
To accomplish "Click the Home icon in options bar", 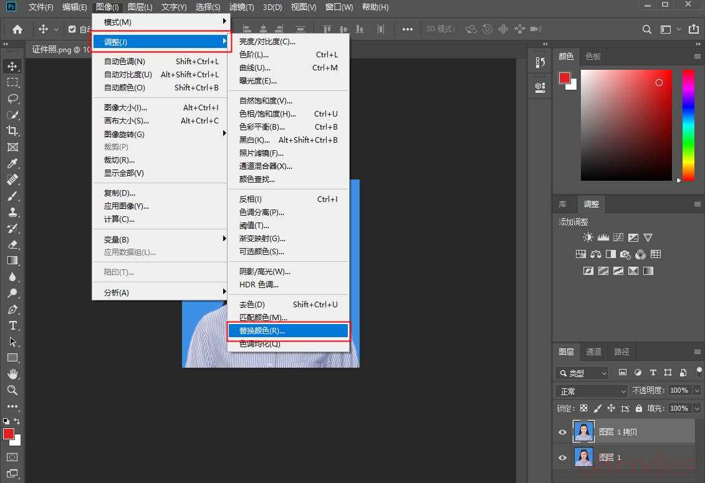I will point(17,29).
